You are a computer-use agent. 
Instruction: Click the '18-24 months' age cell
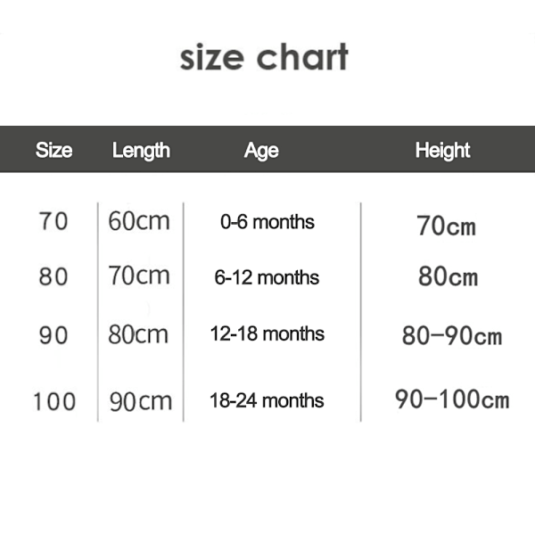[x=267, y=400]
